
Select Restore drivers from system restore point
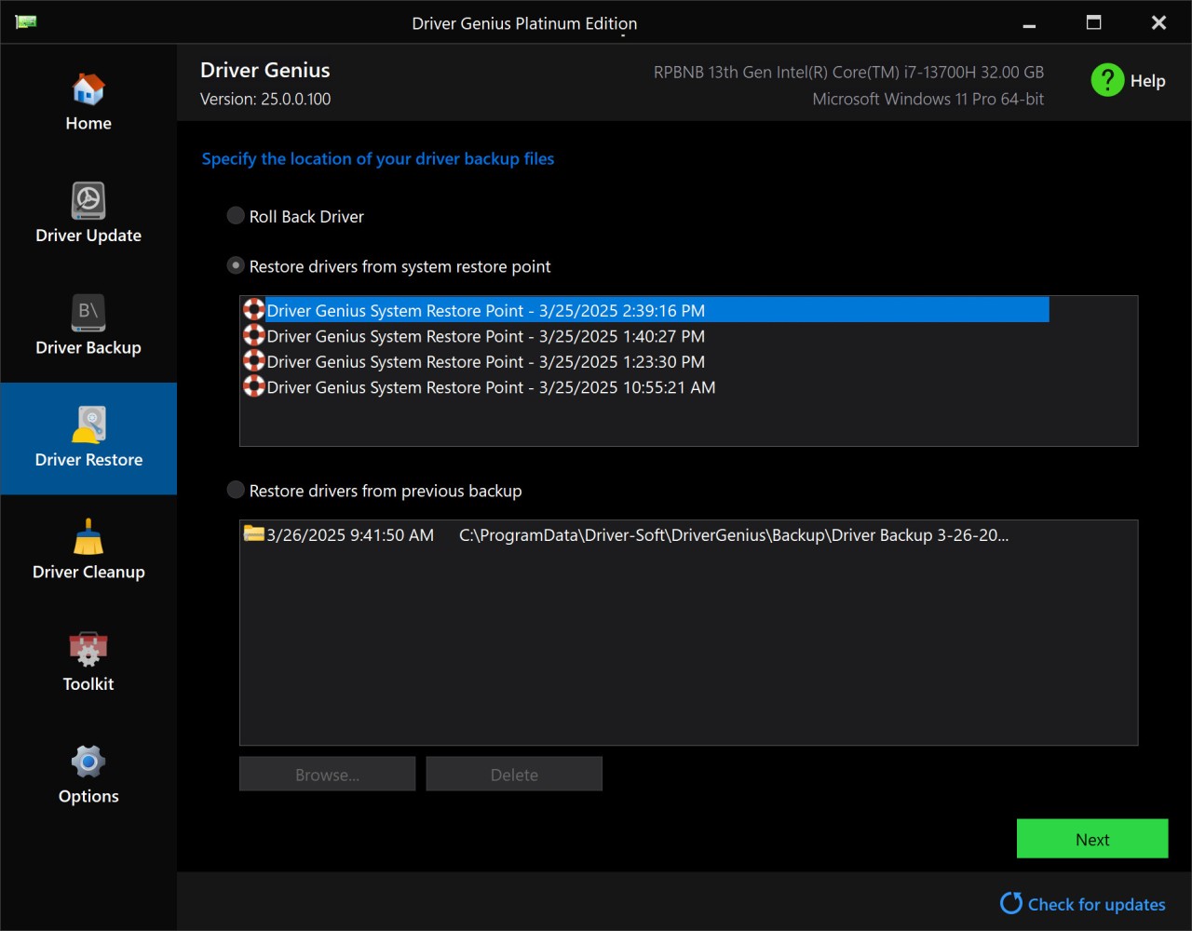click(236, 266)
